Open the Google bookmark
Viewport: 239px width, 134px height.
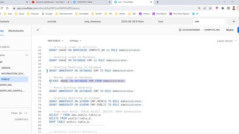(47, 14)
